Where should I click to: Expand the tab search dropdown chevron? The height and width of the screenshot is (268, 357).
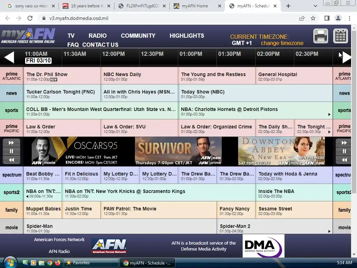point(315,6)
